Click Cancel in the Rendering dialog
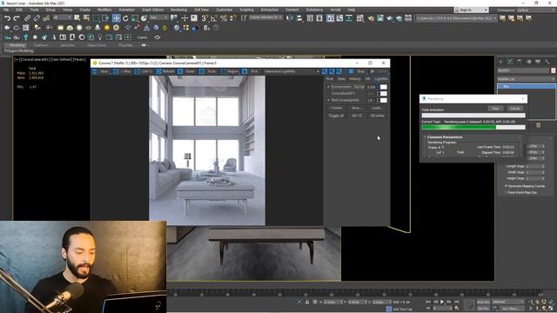 514,108
